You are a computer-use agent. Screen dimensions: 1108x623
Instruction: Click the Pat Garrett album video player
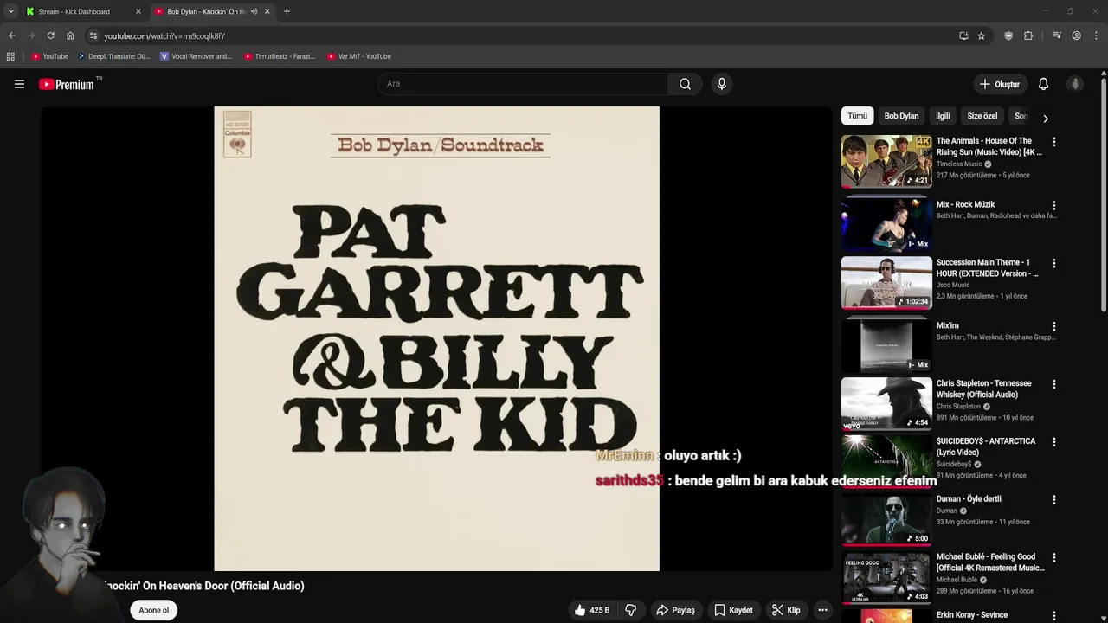tap(436, 338)
